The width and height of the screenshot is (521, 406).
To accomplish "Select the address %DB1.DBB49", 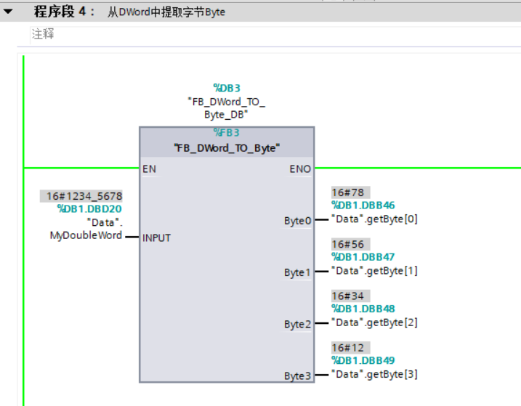I will pyautogui.click(x=363, y=361).
